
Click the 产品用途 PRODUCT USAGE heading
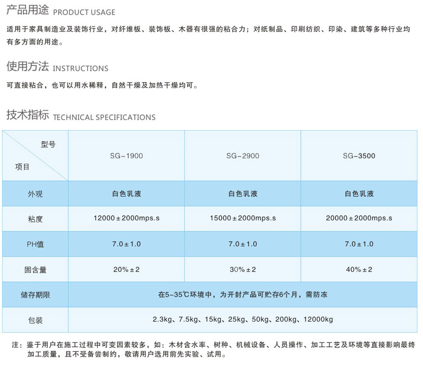click(x=60, y=10)
